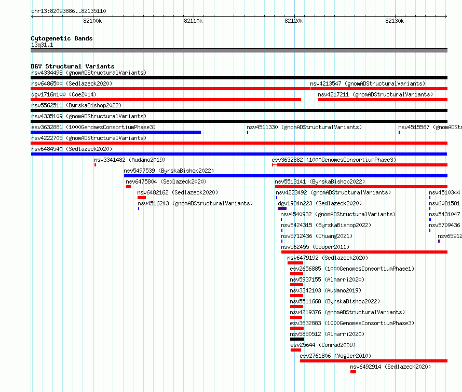This screenshot has height=392, width=462.
Task: Click the 82120k ruler tick label
Action: coord(294,21)
